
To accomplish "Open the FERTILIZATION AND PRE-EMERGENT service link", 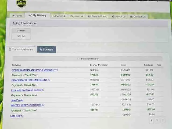I will 34,70.
